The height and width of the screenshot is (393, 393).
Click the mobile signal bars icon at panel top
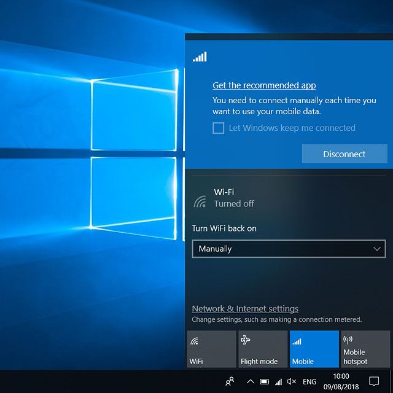pos(200,57)
